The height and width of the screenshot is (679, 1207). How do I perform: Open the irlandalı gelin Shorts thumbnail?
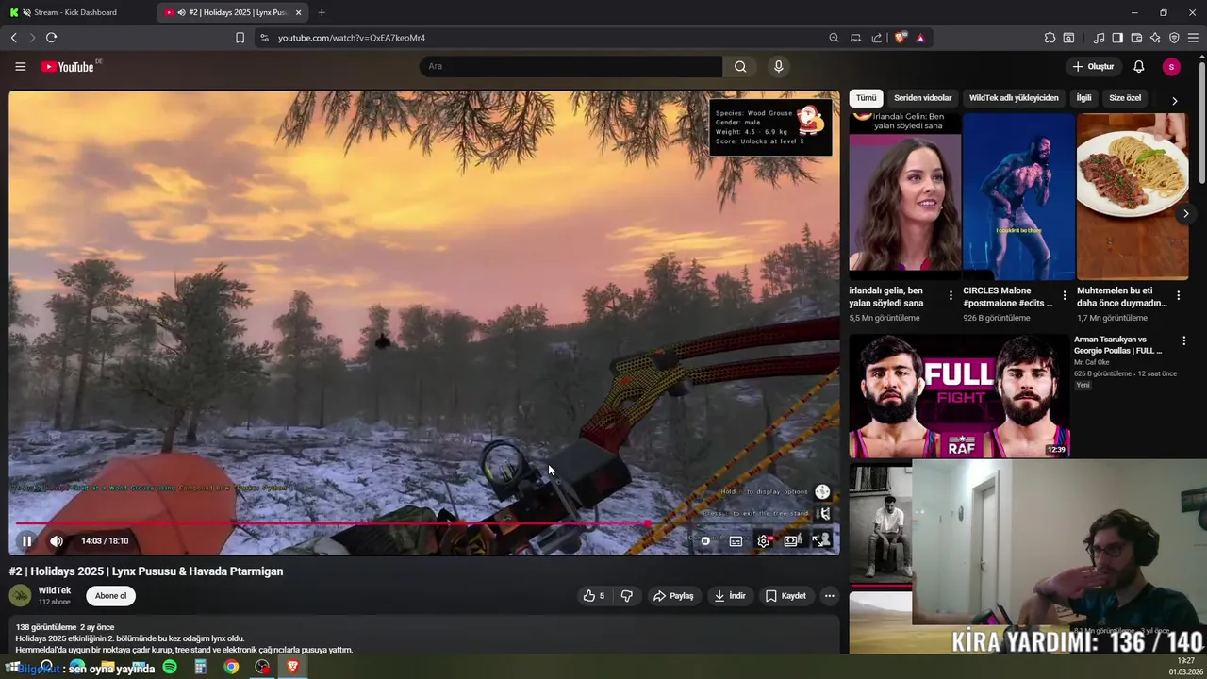tap(905, 196)
